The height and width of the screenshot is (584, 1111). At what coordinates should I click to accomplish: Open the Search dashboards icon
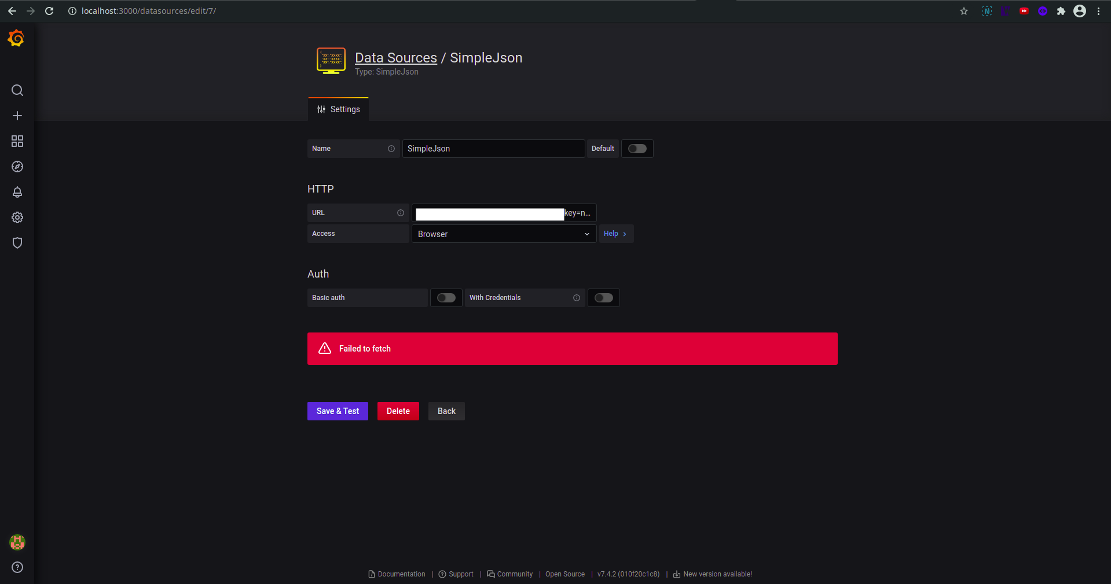tap(17, 90)
